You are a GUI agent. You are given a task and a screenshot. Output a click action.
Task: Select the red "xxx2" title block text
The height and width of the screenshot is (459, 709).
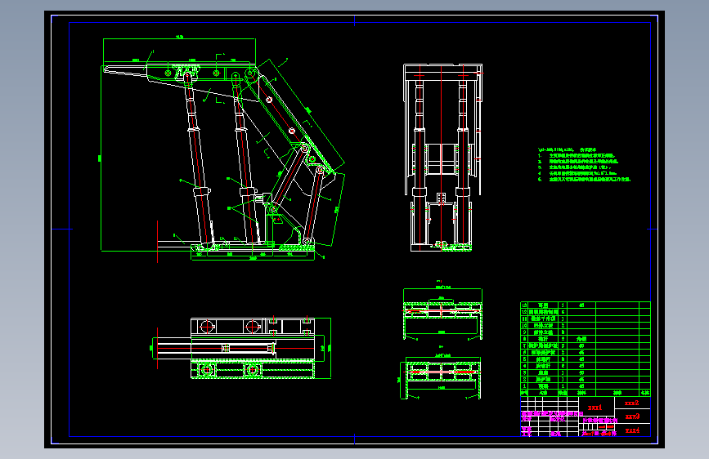(x=631, y=403)
